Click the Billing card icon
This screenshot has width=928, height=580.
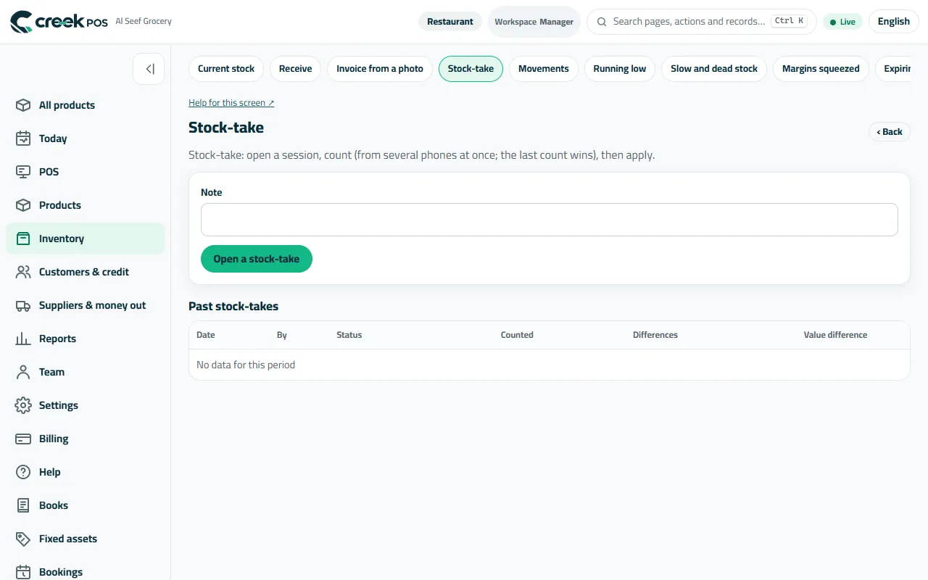23,439
